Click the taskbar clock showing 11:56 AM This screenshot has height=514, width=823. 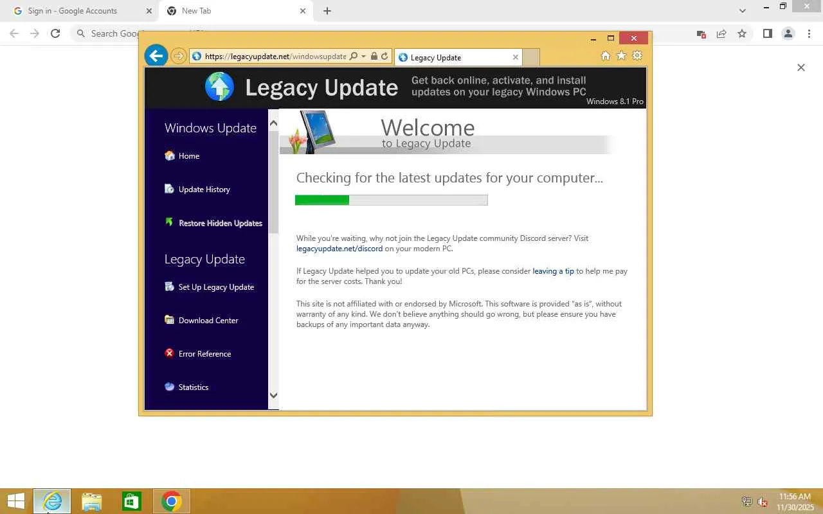coord(795,502)
